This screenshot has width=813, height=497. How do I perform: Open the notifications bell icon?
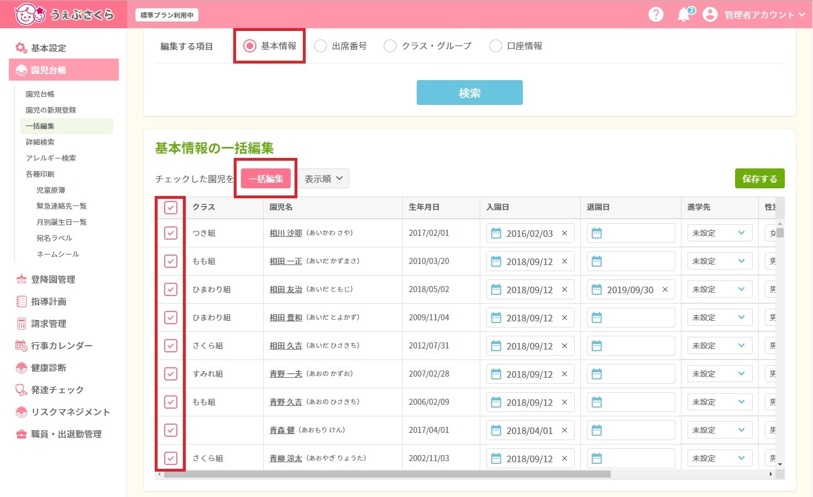tap(685, 14)
